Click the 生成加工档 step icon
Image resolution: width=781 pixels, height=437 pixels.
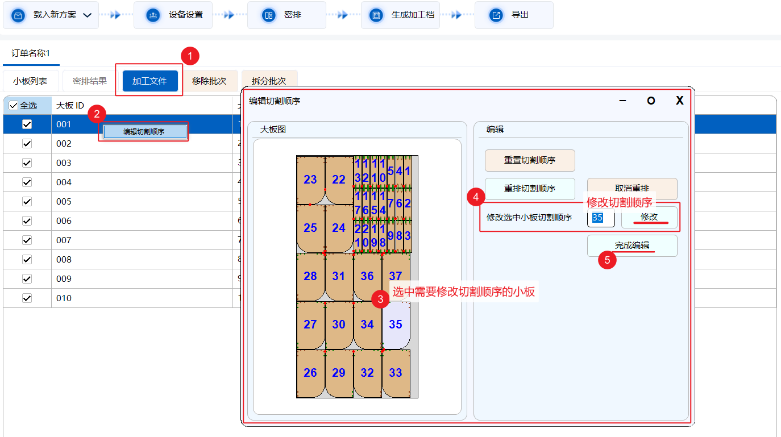point(376,15)
